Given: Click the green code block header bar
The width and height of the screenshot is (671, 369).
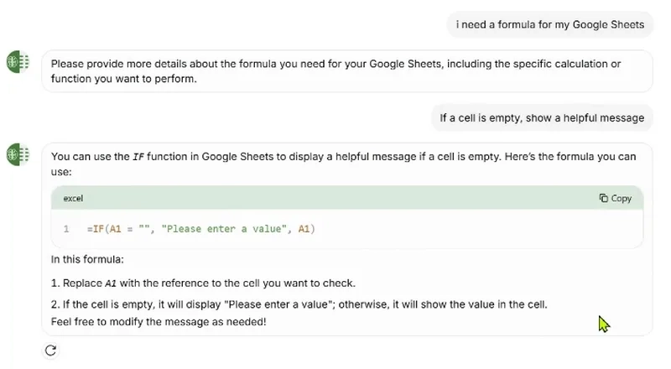Looking at the screenshot, I should tap(347, 198).
